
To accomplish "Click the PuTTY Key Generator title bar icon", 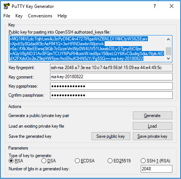I will pyautogui.click(x=6, y=6).
